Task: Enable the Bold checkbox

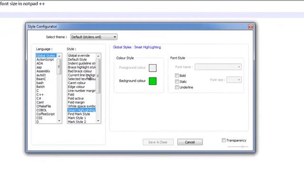Action: pyautogui.click(x=177, y=76)
